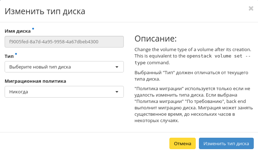258x153 pixels.
Task: Click the 'Описание:' heading
Action: pyautogui.click(x=155, y=38)
